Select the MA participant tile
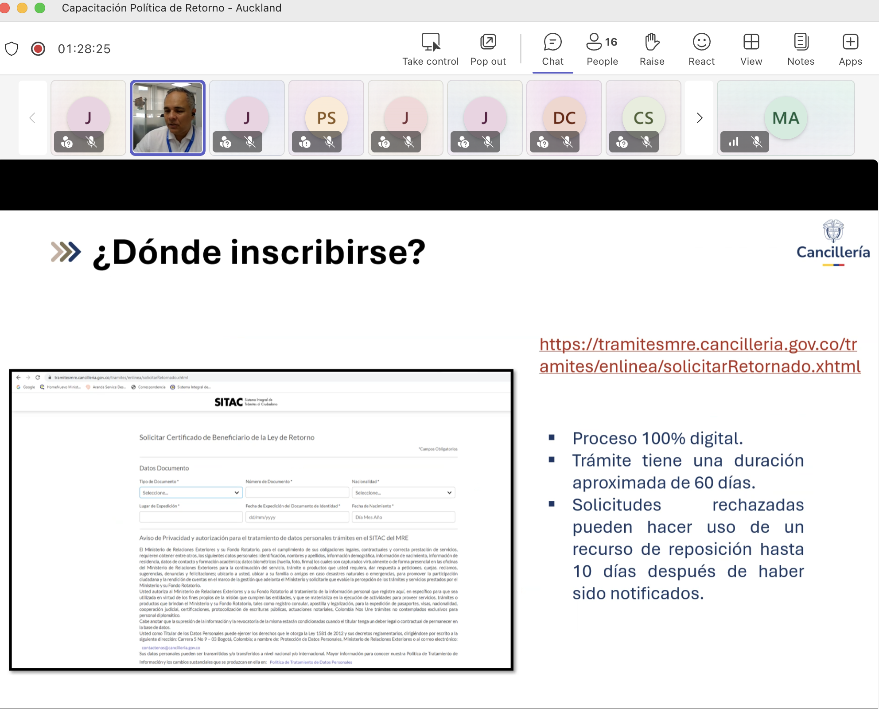Screen dimensions: 879x709 coord(786,118)
